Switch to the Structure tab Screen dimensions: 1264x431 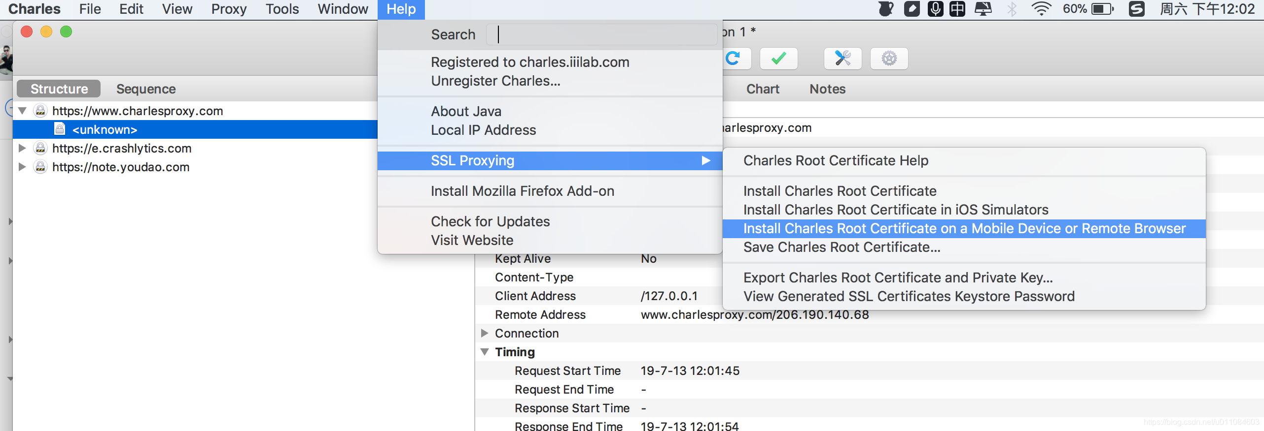[59, 89]
